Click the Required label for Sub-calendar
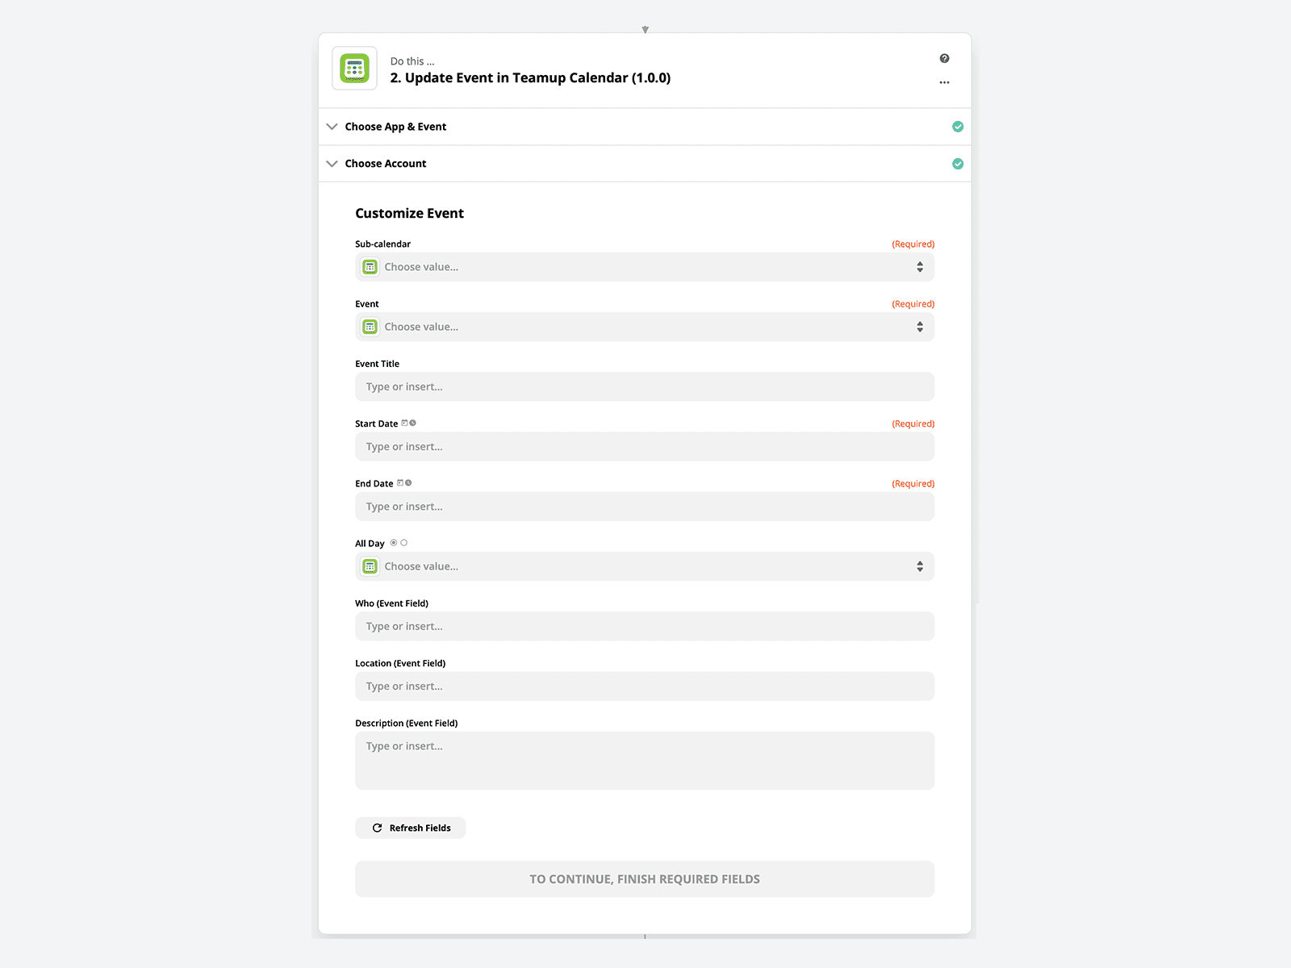The height and width of the screenshot is (968, 1291). [913, 244]
